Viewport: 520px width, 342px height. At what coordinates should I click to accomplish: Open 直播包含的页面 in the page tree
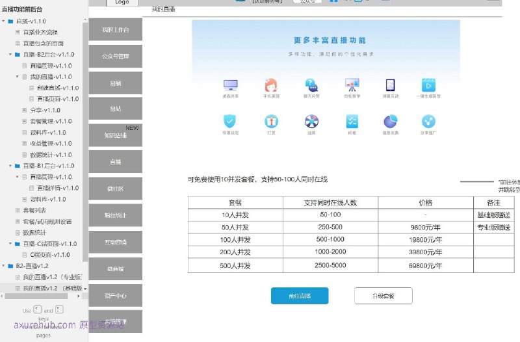[44, 44]
